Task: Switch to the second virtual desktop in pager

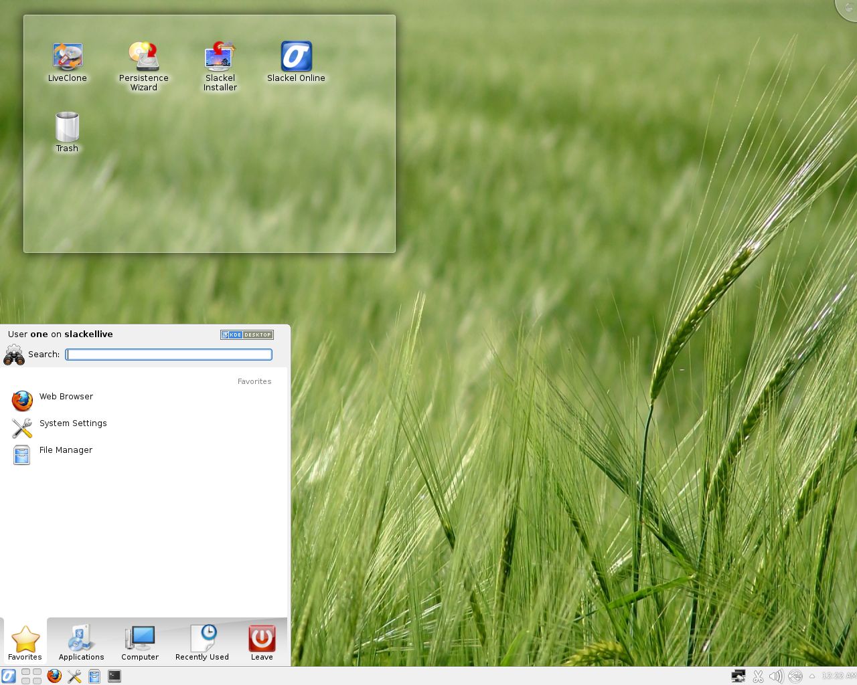Action: tap(37, 672)
